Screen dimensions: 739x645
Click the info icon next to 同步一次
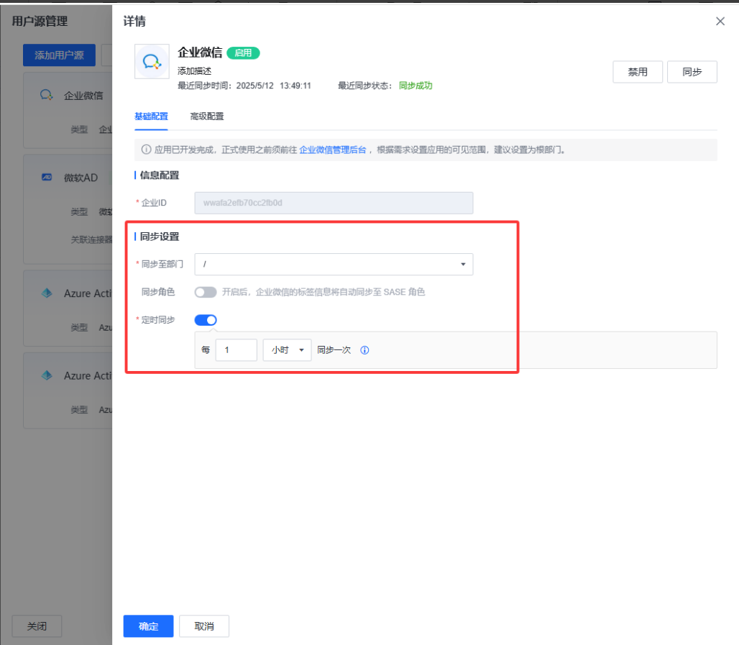coord(364,350)
